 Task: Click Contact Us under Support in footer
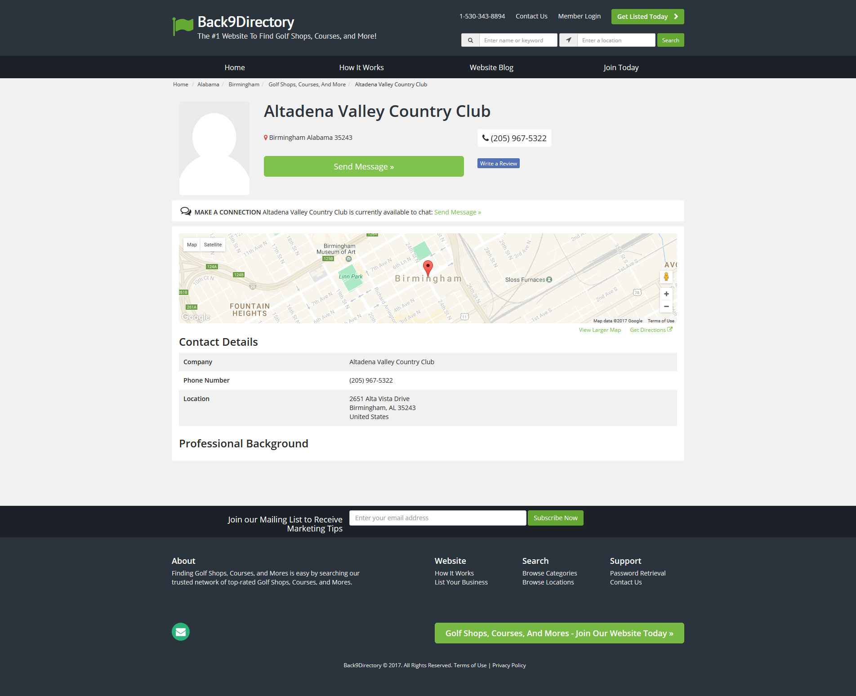pyautogui.click(x=626, y=582)
